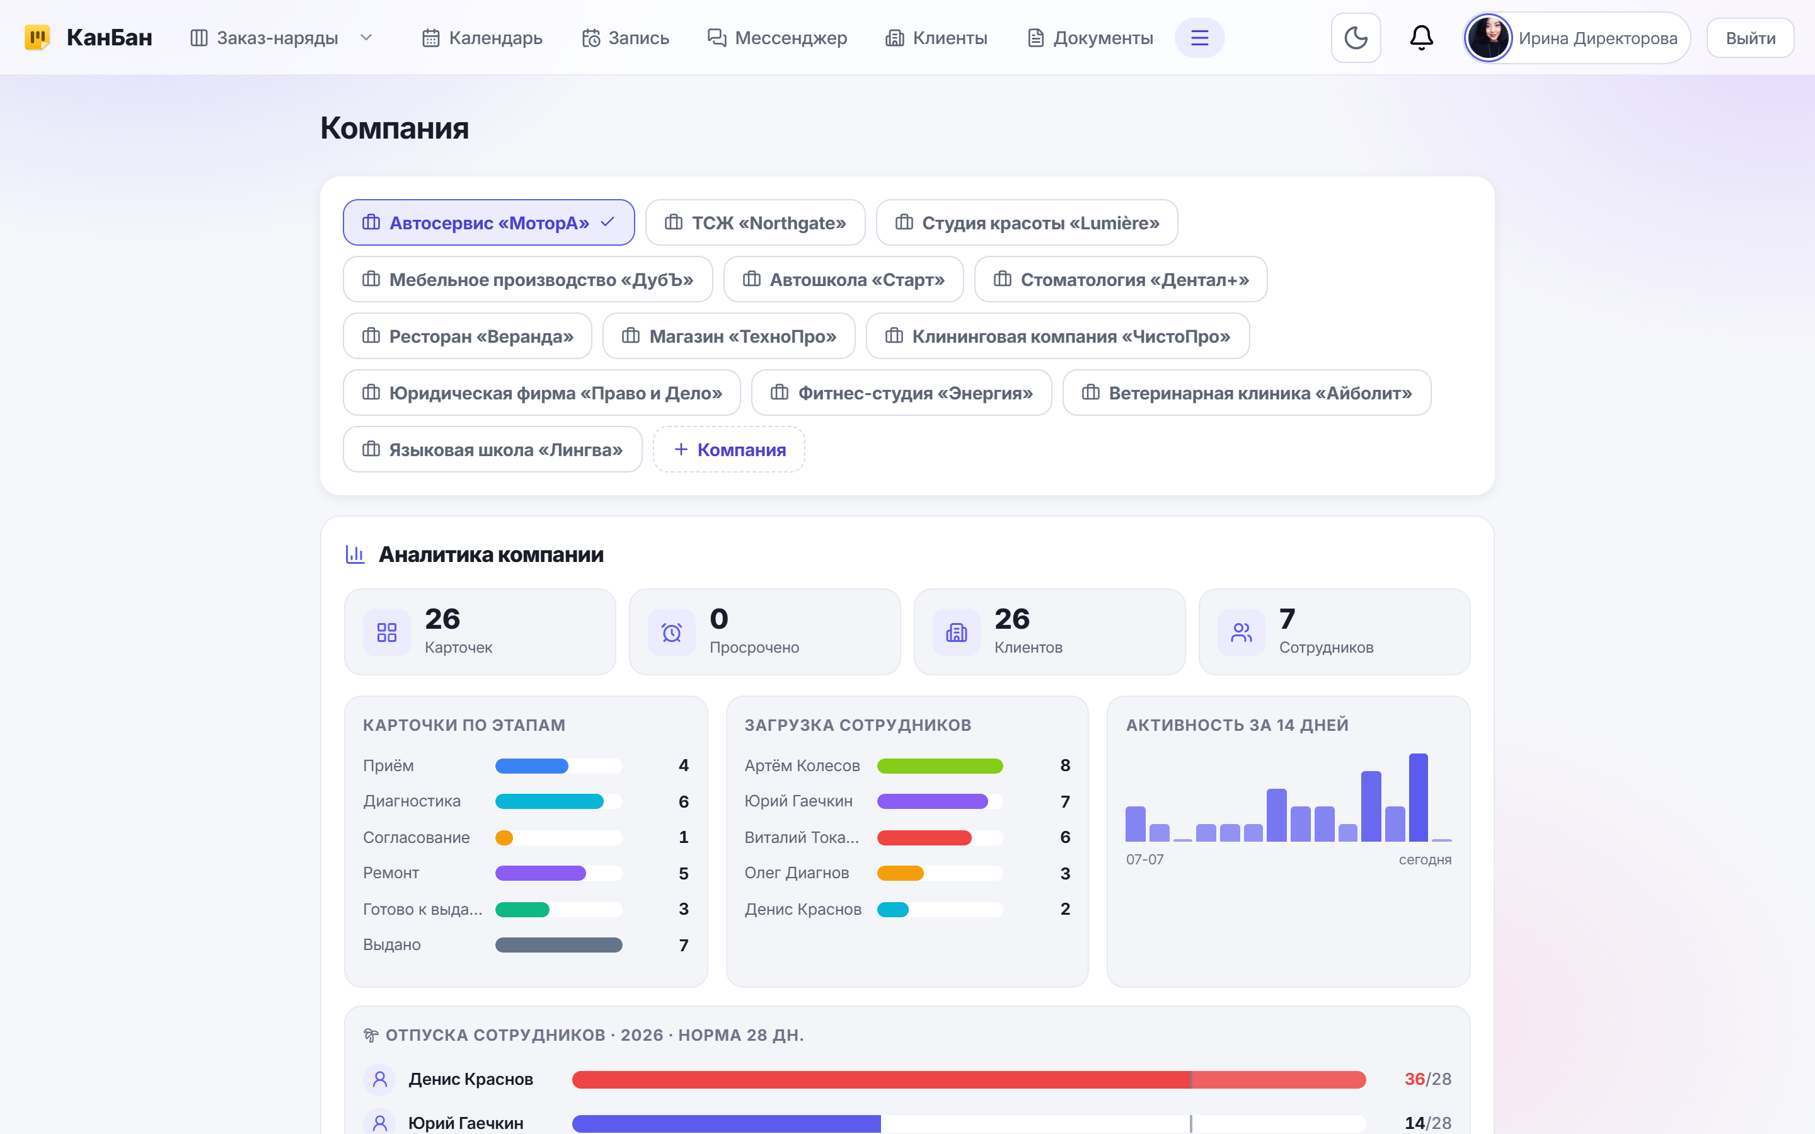Click Ирина Директорова's avatar photo
The width and height of the screenshot is (1815, 1134).
tap(1488, 38)
